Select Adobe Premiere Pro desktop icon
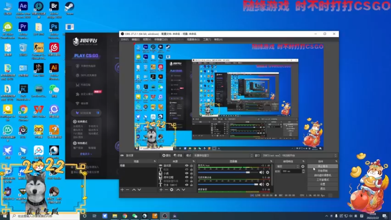 click(x=23, y=30)
